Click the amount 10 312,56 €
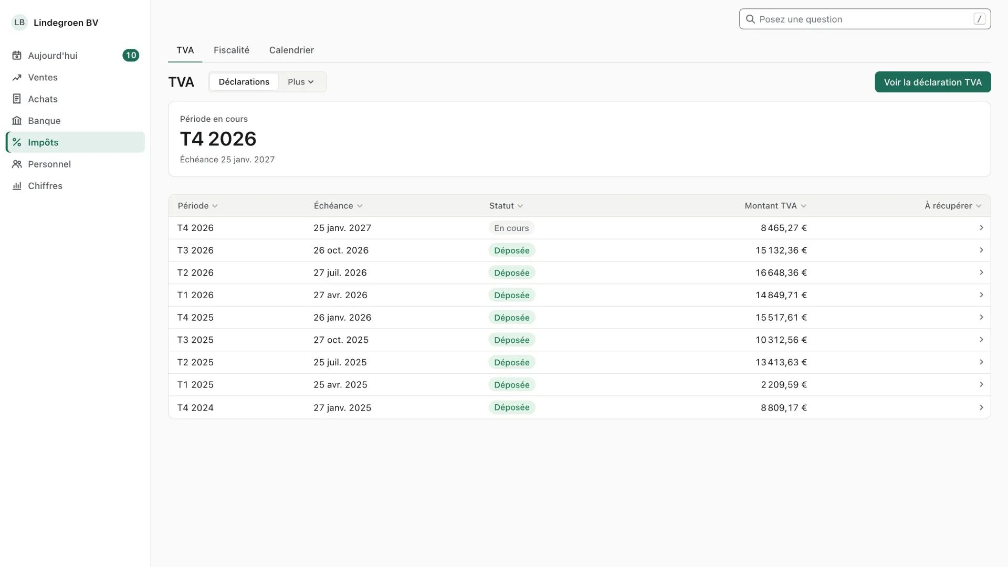The width and height of the screenshot is (1008, 567). (781, 340)
